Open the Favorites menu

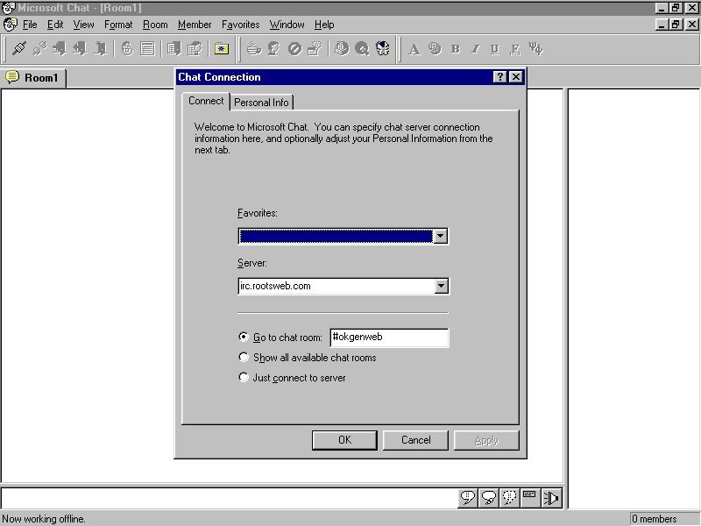click(240, 25)
